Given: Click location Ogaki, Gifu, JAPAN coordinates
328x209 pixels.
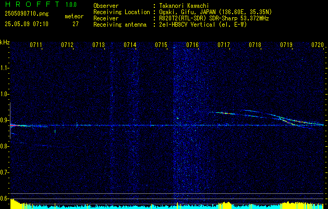Looking at the screenshot, I should 215,12.
